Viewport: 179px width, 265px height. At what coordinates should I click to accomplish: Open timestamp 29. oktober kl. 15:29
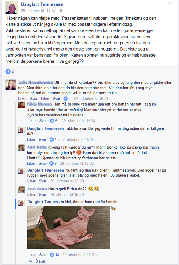[x=67, y=181]
